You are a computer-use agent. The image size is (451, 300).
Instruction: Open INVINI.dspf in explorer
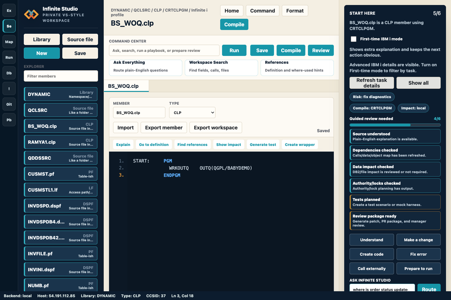coord(61,269)
